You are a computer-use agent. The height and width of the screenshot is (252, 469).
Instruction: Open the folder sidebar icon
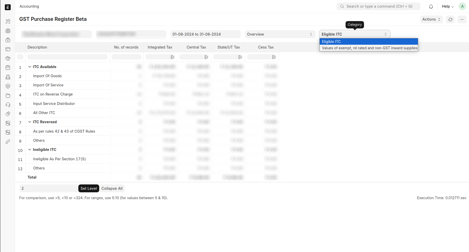8,96
